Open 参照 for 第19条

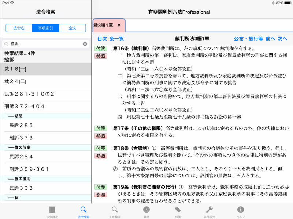[x=101, y=195]
